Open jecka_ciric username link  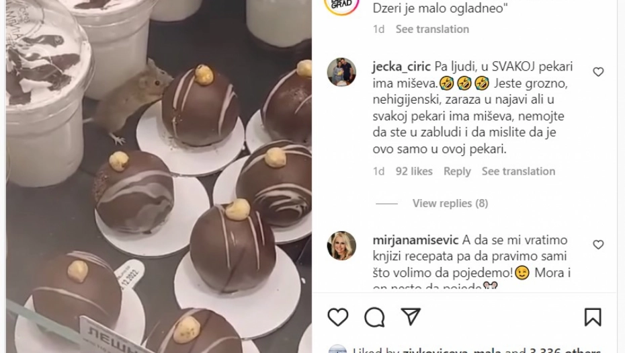(401, 67)
